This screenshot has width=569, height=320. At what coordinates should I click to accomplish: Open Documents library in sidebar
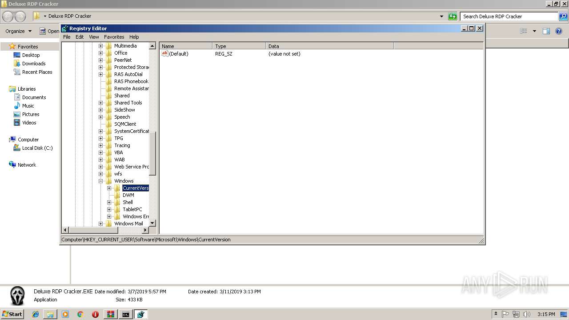click(34, 97)
